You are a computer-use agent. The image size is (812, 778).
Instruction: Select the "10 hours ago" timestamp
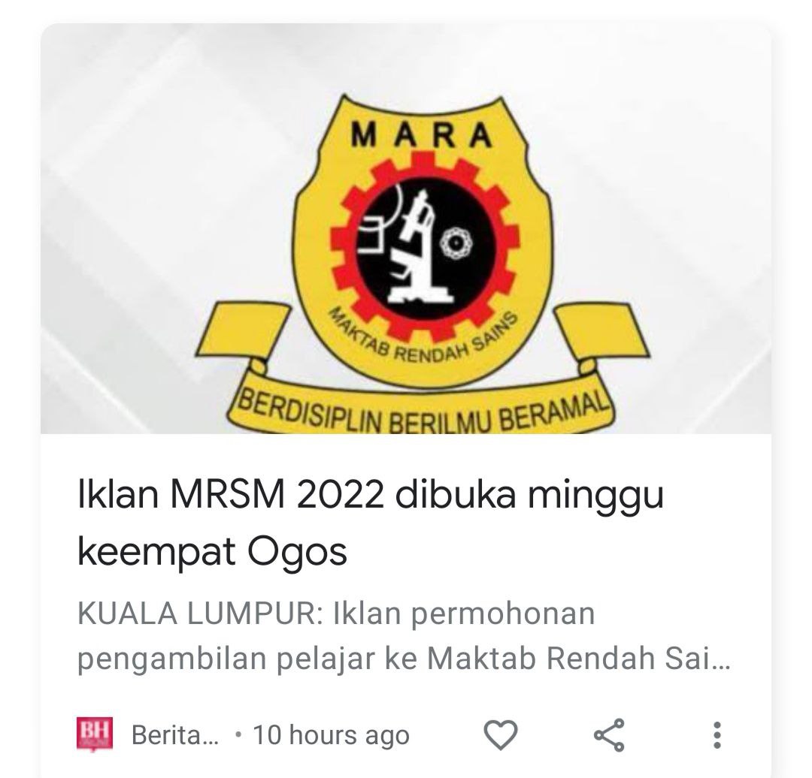(331, 735)
